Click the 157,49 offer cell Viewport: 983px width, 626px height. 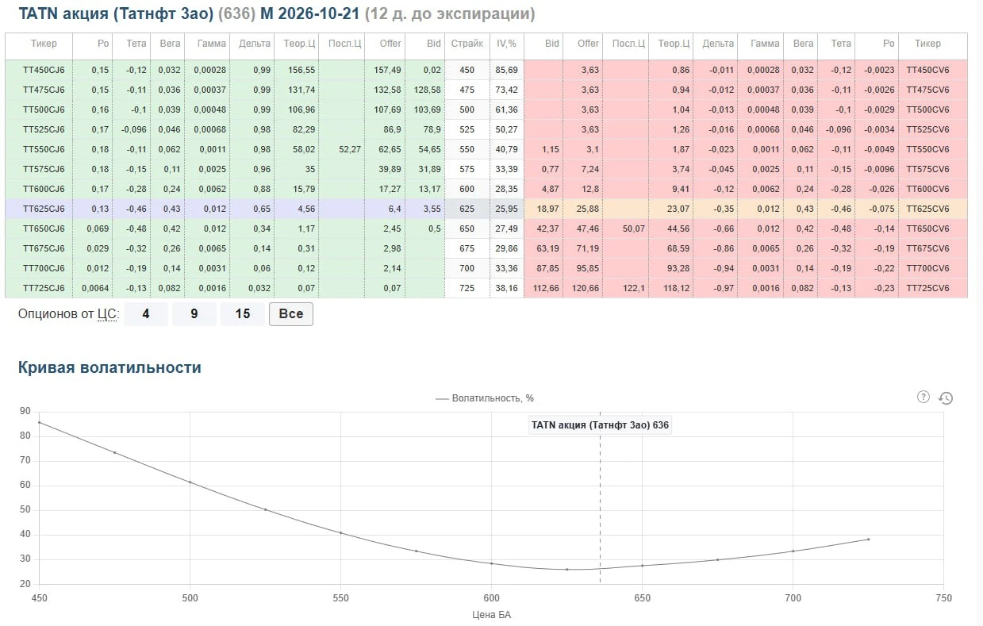(x=385, y=70)
